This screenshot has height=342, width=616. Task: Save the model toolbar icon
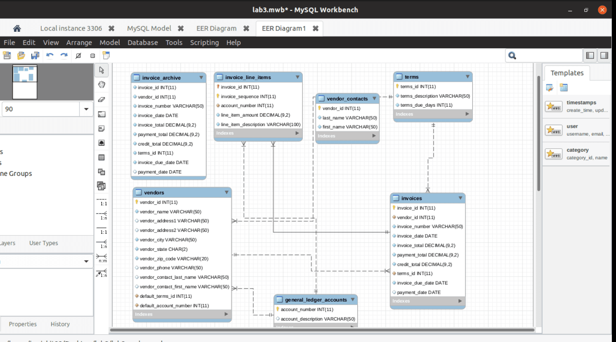coord(35,55)
